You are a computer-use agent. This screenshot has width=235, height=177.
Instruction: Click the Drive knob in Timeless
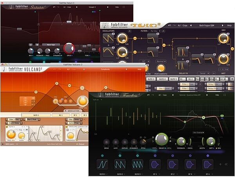click(107, 142)
